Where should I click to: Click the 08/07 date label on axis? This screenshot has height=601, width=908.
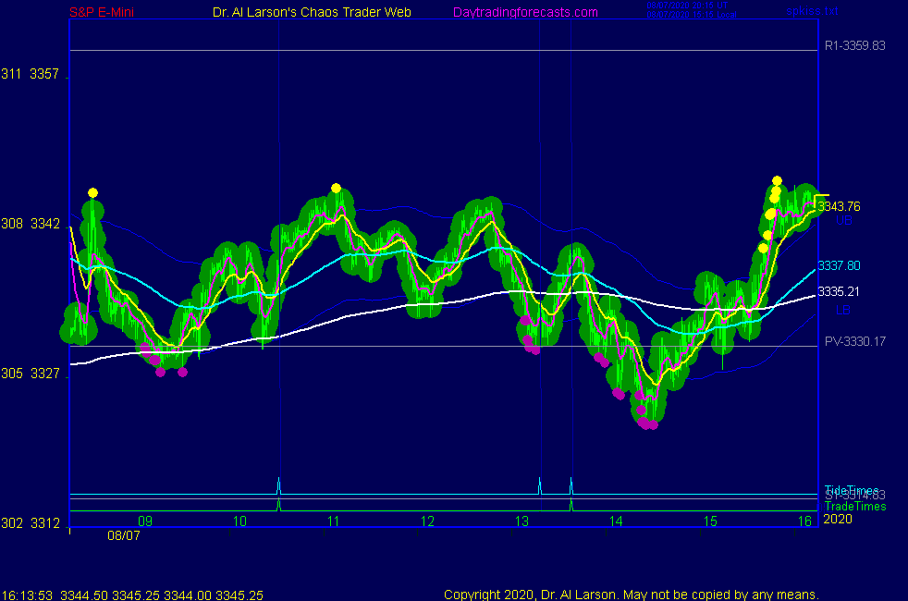pos(123,535)
